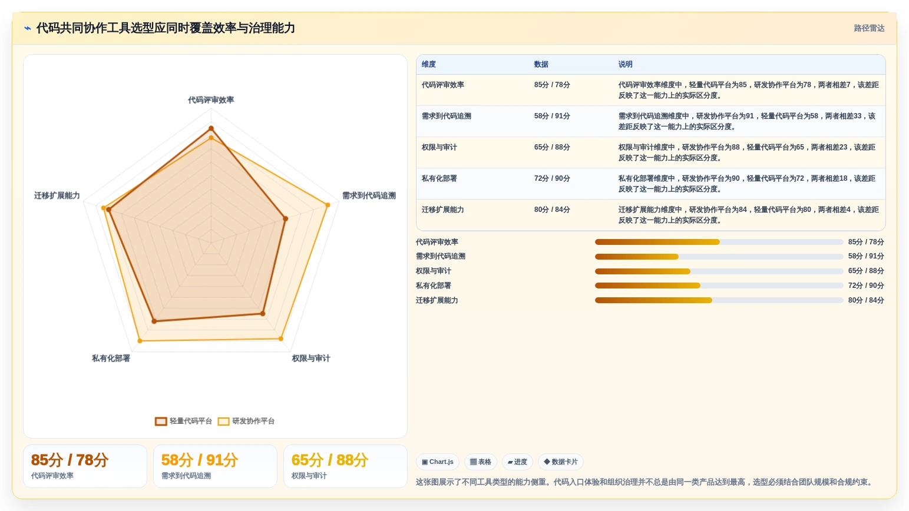Open the 65分 / 88分 data card
909x511 pixels.
point(345,466)
